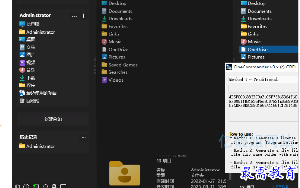Click the robot-head icon in bottom toolbar
This screenshot has width=300, height=188.
[x=54, y=186]
